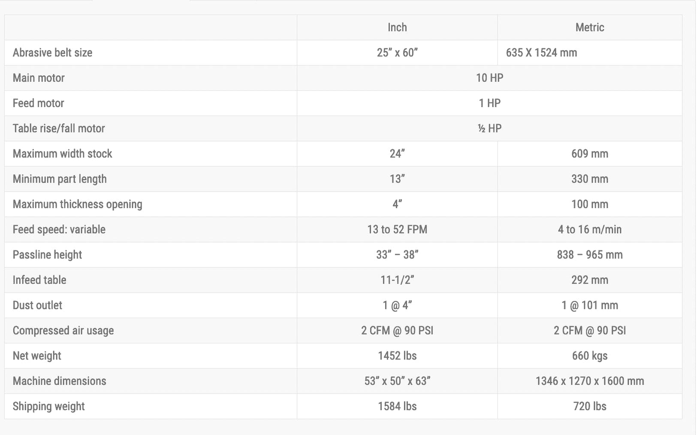
Task: Click the 4" maximum thickness value
Action: (397, 204)
